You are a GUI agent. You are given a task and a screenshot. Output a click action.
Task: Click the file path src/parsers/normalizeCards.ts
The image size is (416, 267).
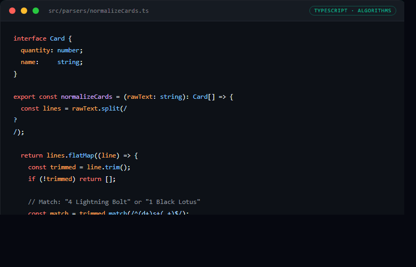pyautogui.click(x=99, y=11)
